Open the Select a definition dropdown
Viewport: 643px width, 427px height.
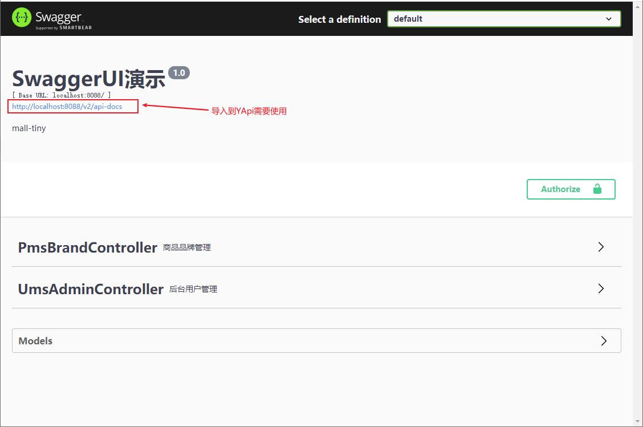pyautogui.click(x=504, y=19)
